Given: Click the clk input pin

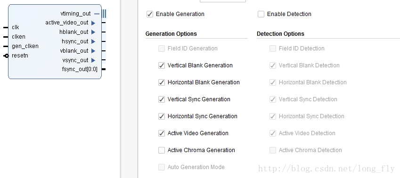Looking at the screenshot, I should click(x=6, y=27).
